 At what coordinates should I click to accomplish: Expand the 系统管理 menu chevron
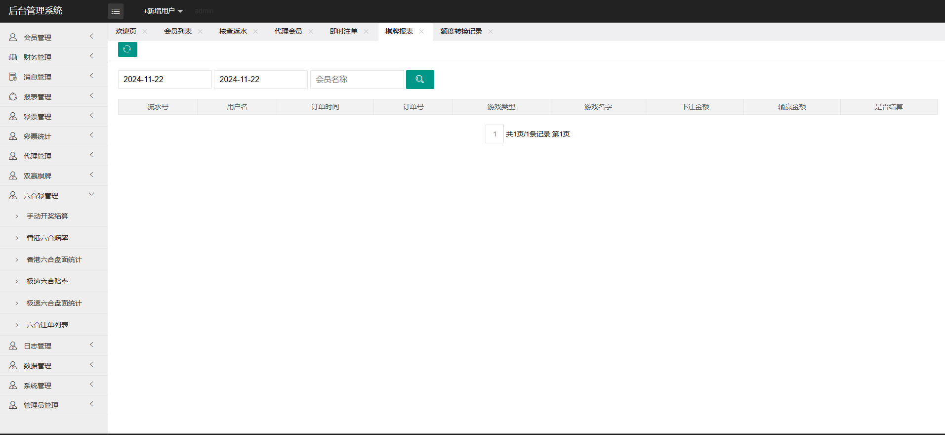91,384
